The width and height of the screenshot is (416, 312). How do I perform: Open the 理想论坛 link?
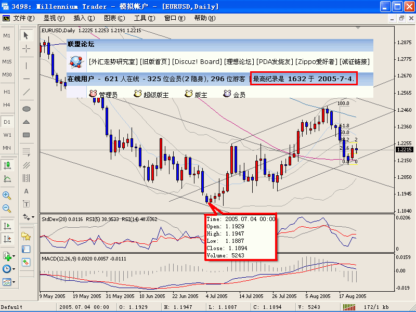coord(239,62)
